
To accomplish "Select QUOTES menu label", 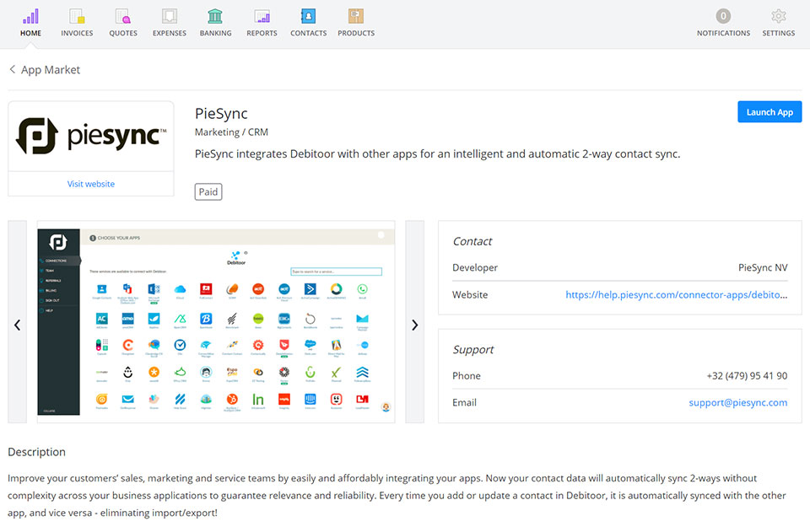I will pyautogui.click(x=123, y=33).
